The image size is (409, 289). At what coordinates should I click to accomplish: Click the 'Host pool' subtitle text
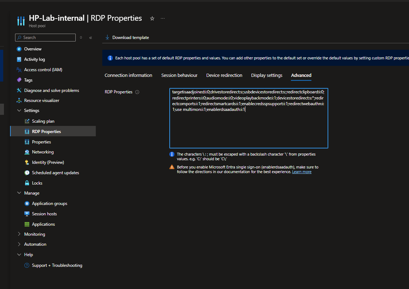click(x=37, y=26)
